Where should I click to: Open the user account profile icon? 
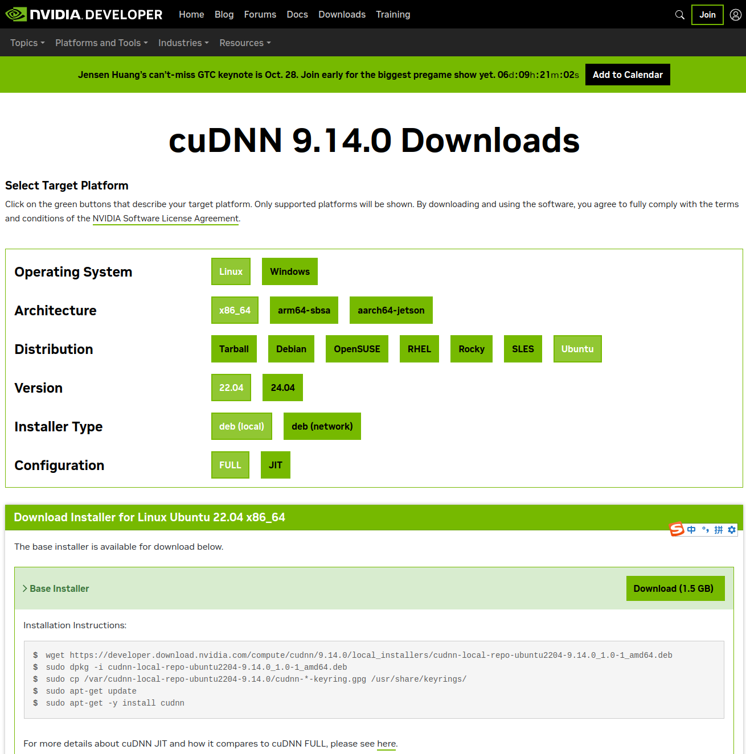(x=736, y=15)
